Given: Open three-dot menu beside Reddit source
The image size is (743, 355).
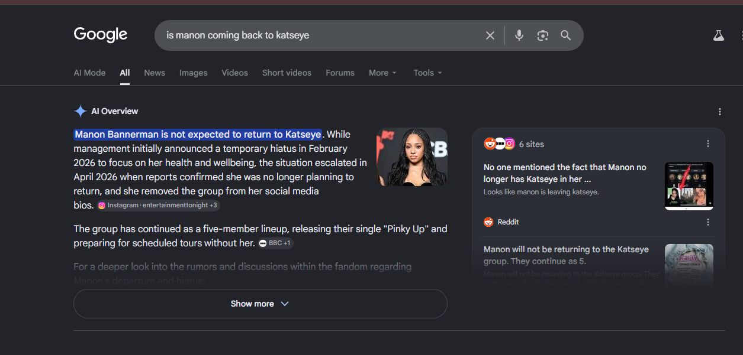Looking at the screenshot, I should pyautogui.click(x=708, y=222).
